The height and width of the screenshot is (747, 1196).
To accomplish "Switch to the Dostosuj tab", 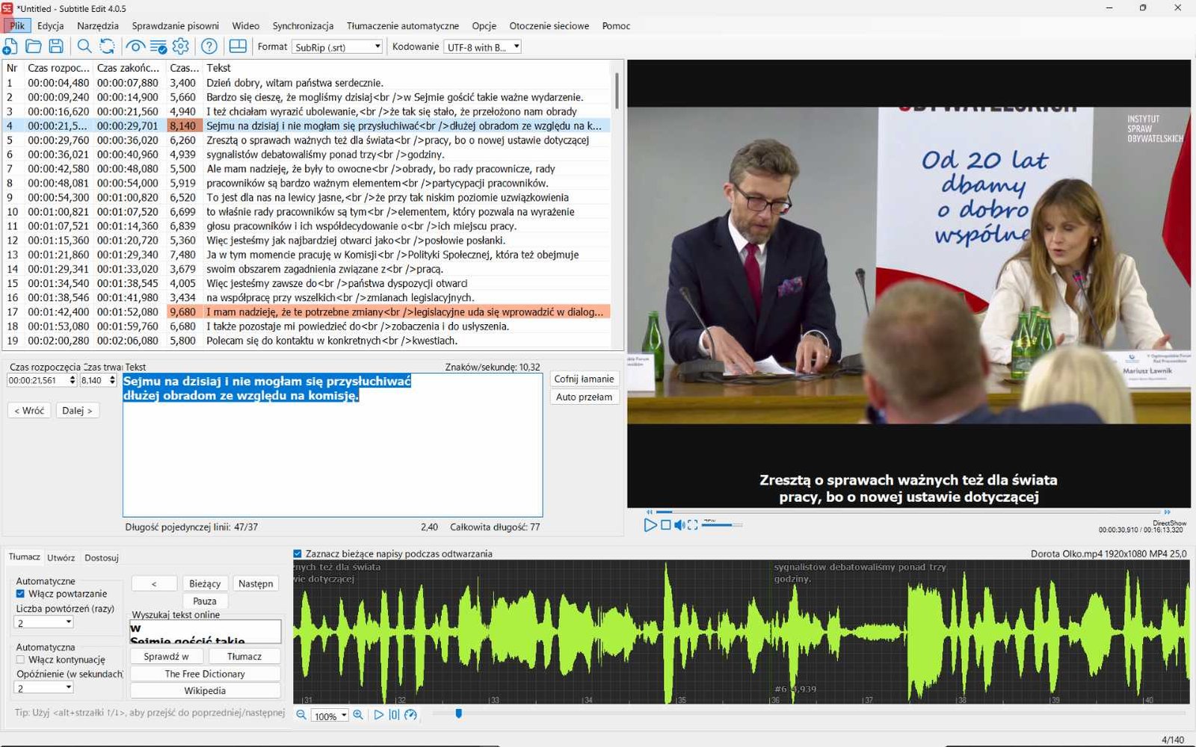I will [x=102, y=558].
